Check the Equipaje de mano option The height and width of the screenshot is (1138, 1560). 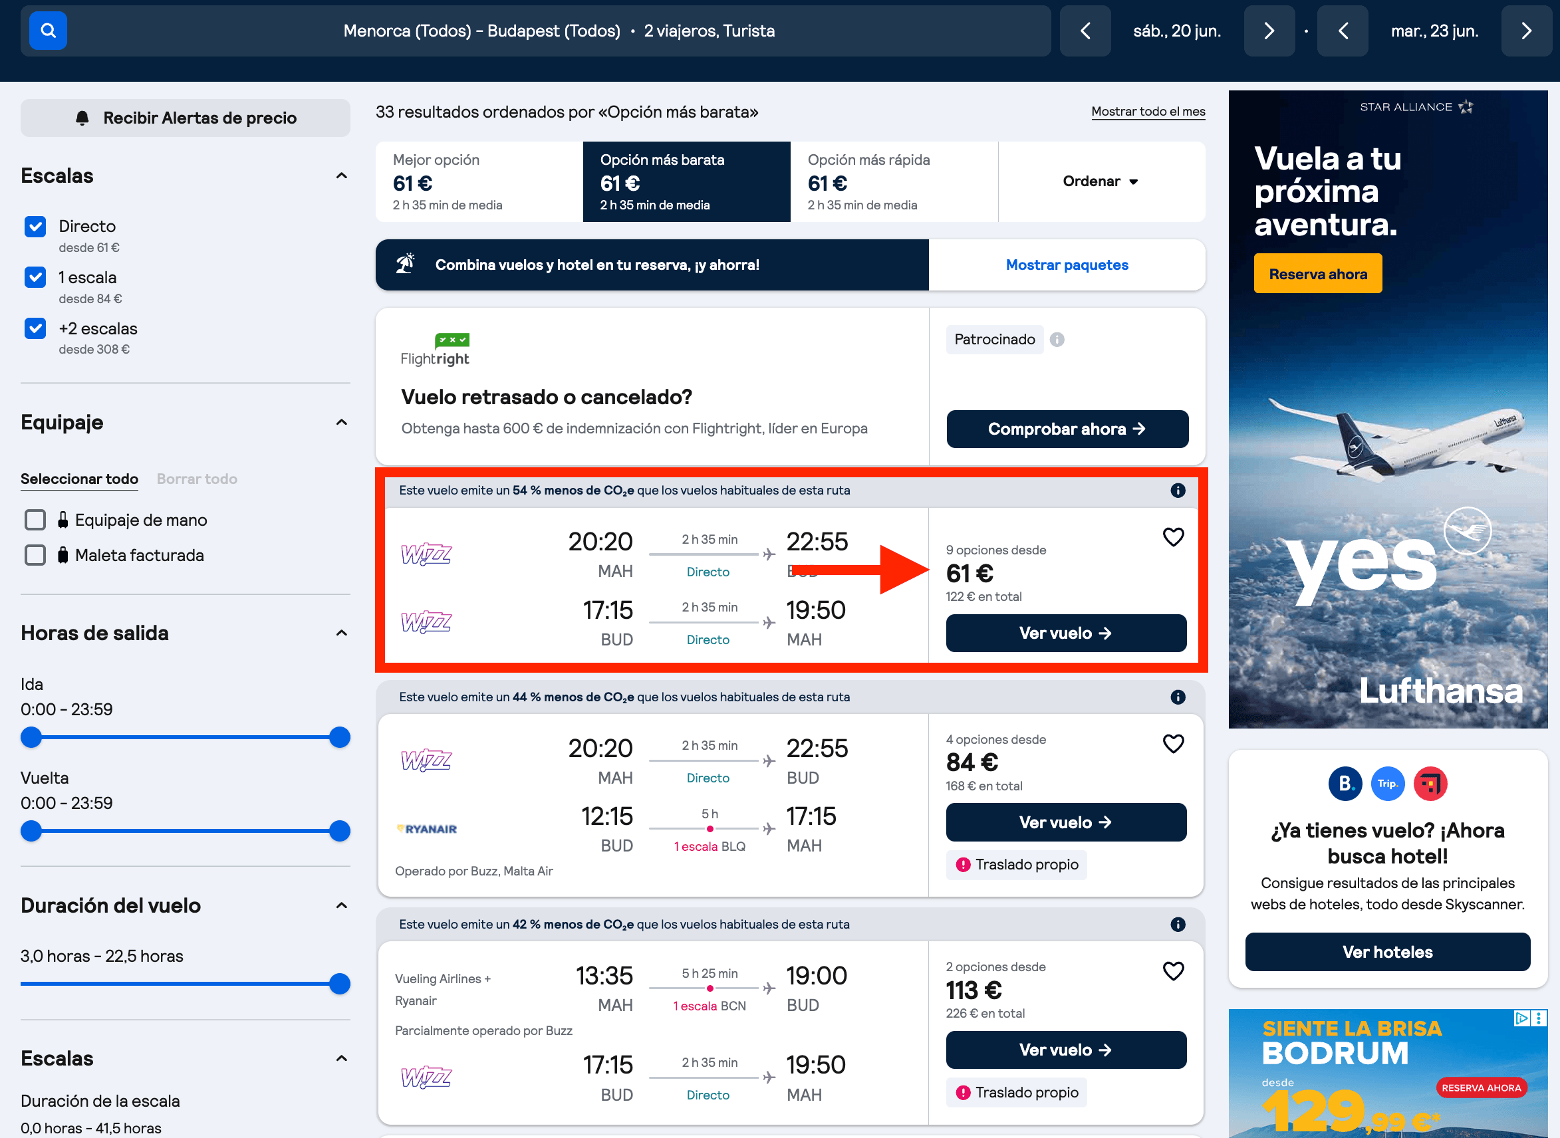coord(35,520)
